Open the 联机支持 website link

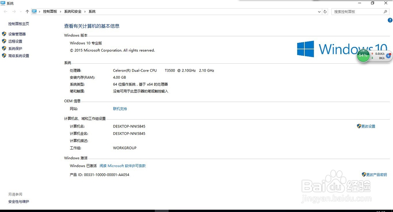(120, 109)
